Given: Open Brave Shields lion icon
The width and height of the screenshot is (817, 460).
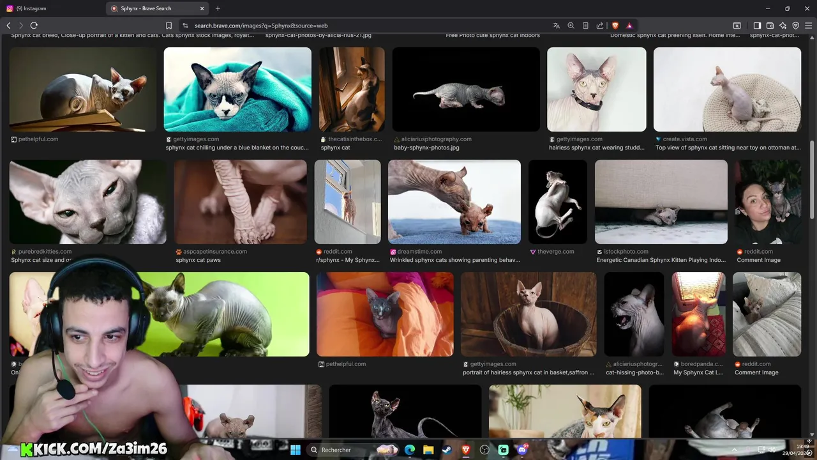Looking at the screenshot, I should [x=615, y=26].
